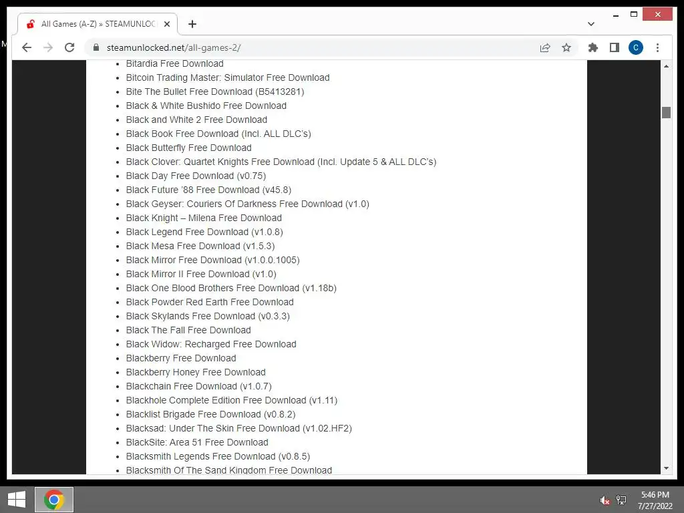
Task: Click the page scrollbar up arrow
Action: (666, 66)
